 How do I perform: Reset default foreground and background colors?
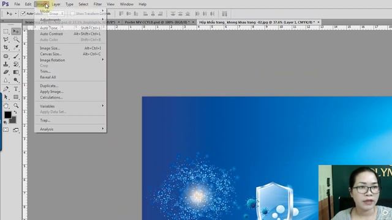6,122
